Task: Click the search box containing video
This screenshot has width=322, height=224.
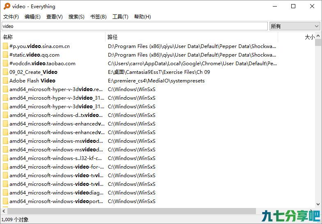Action: 135,26
